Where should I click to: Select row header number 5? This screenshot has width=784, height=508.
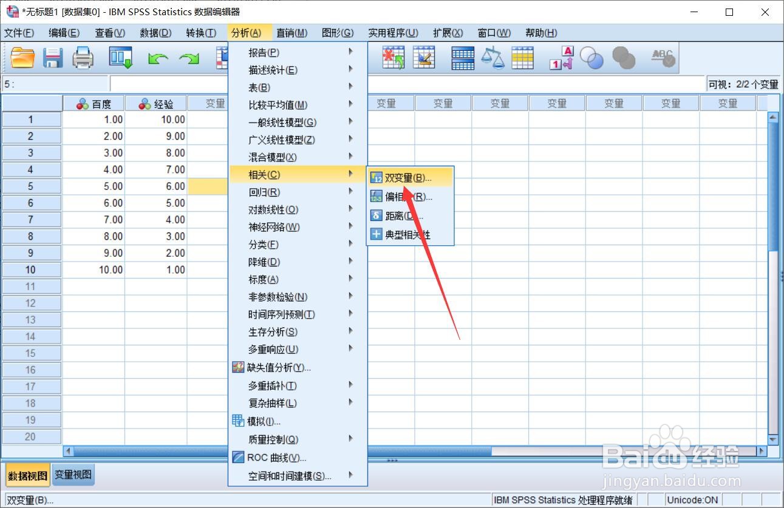[31, 186]
